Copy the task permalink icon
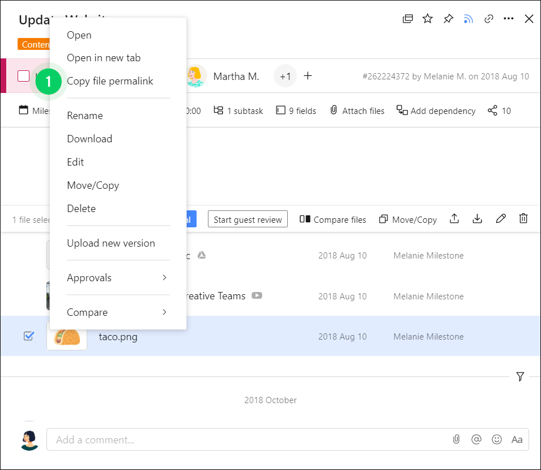The height and width of the screenshot is (470, 541). [489, 18]
